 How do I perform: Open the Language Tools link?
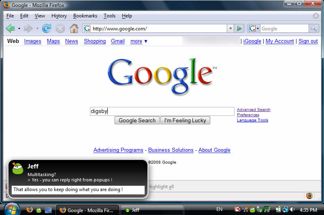[x=252, y=120]
